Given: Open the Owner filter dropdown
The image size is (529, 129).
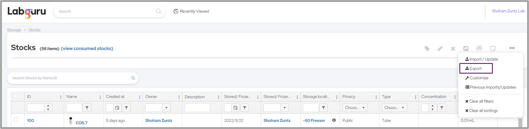Looking at the screenshot, I should (166, 108).
